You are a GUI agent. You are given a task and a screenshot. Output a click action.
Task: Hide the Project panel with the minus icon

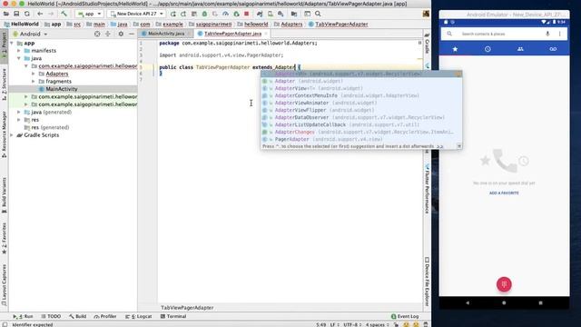pyautogui.click(x=131, y=34)
